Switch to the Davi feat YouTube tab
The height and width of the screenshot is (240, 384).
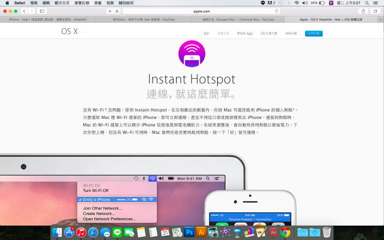point(144,20)
